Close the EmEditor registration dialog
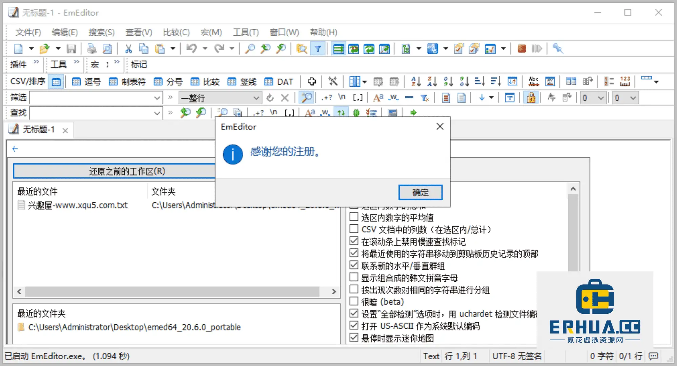Screen dimensions: 677x366 (x=440, y=126)
